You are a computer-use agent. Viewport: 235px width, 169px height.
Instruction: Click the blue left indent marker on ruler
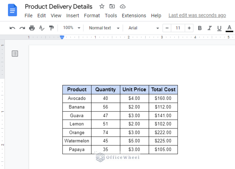pyautogui.click(x=62, y=37)
